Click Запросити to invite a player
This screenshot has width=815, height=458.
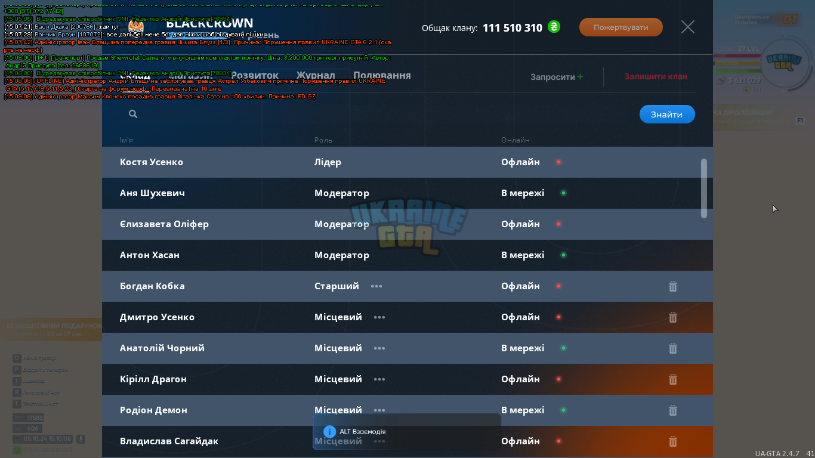(553, 77)
